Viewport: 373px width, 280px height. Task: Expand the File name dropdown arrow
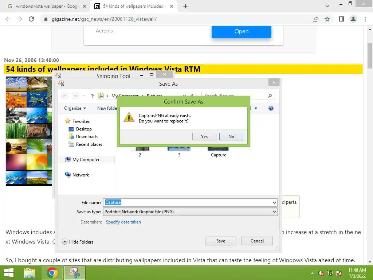[274, 203]
